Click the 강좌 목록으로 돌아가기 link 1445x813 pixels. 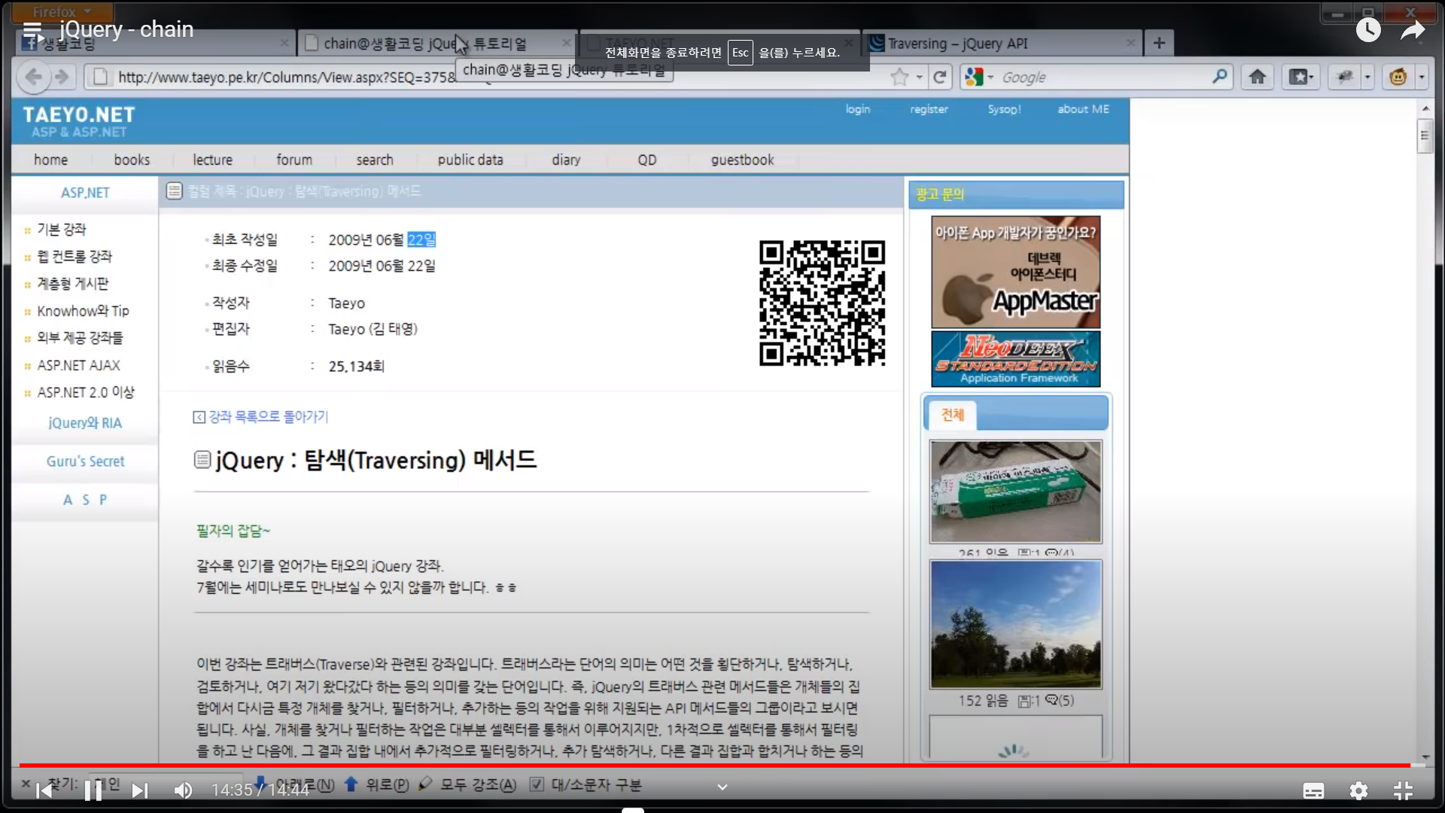(x=268, y=416)
